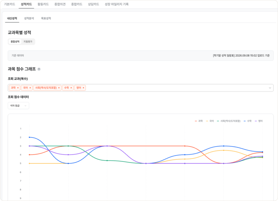This screenshot has height=201, width=278.
Task: Click the 수학 data point at grade 2
Action: tap(29, 137)
